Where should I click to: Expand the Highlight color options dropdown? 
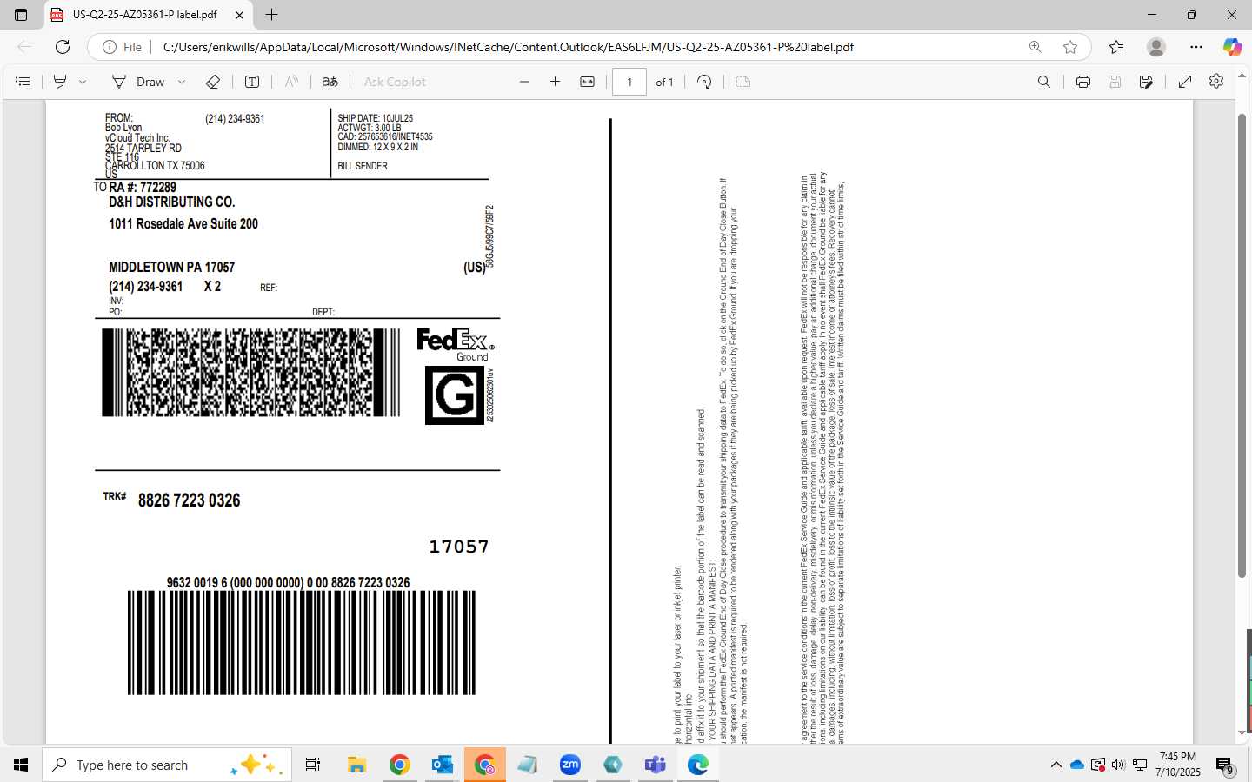click(83, 82)
